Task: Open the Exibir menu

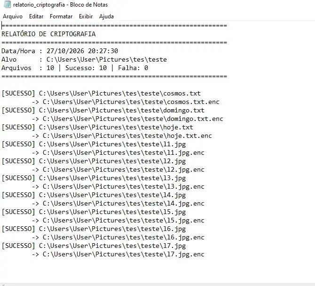Action: [86, 16]
